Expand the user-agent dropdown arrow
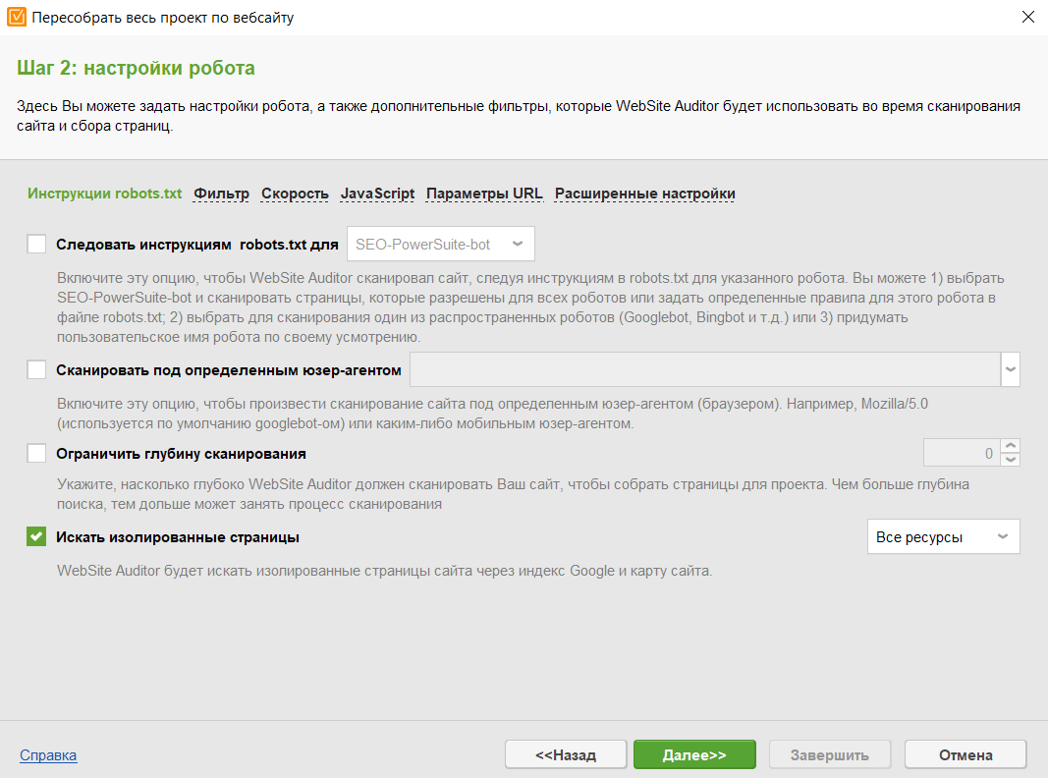Screen dimensions: 1048x778 pyautogui.click(x=1011, y=369)
